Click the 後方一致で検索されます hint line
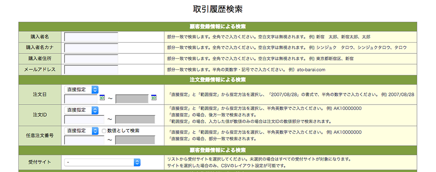 (x=212, y=115)
